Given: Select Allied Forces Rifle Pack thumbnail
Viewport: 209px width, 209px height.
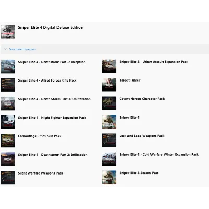Looking at the screenshot, I should [x=8, y=85].
